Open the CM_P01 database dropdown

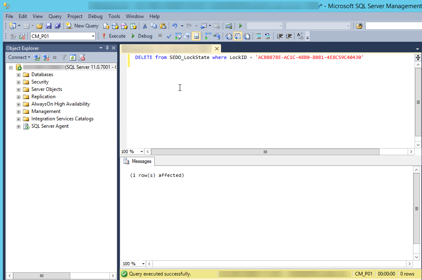point(93,36)
